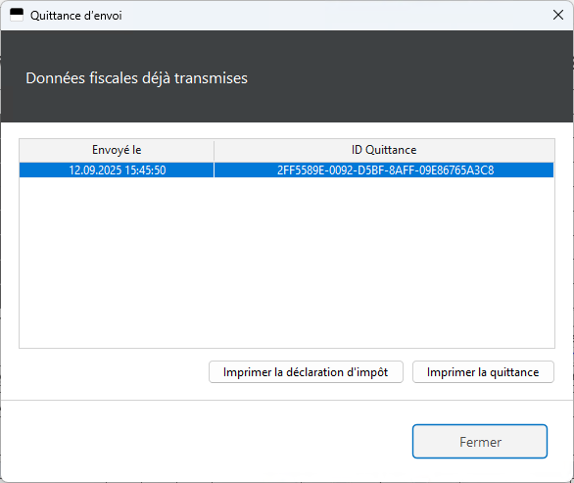
Task: Click the blank area left of Fermer
Action: point(205,442)
